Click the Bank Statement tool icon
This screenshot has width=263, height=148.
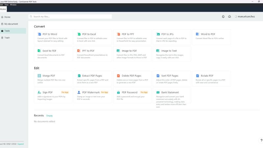click(158, 92)
